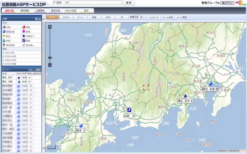Open the スポット設定 tab
The image size is (247, 154).
tap(70, 10)
